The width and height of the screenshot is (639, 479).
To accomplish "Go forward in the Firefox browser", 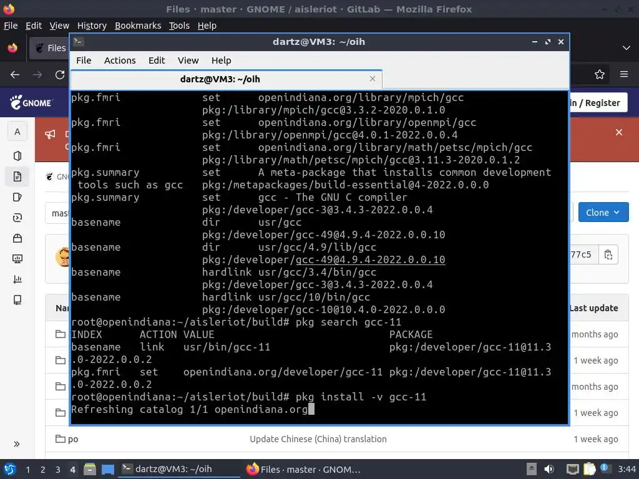I will (37, 75).
